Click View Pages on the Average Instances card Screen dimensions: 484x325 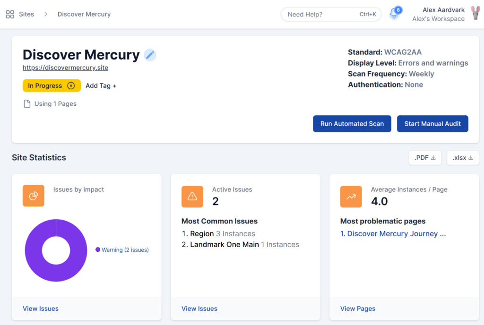pyautogui.click(x=357, y=308)
